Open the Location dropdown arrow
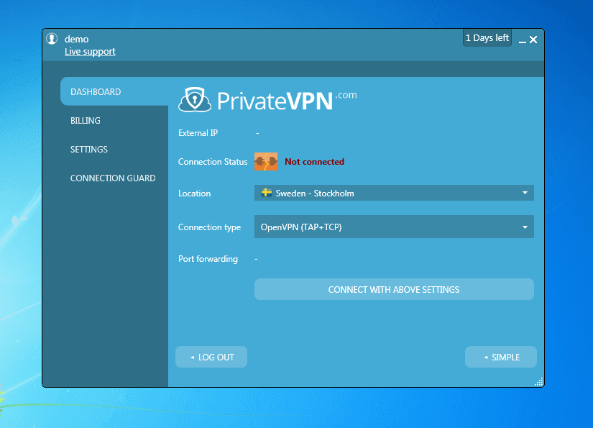 pyautogui.click(x=525, y=193)
